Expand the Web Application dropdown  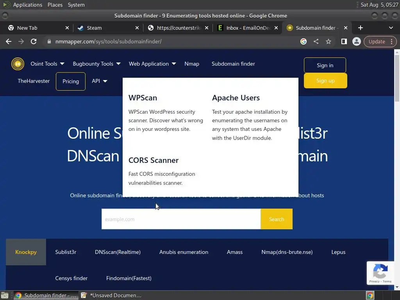coord(152,64)
